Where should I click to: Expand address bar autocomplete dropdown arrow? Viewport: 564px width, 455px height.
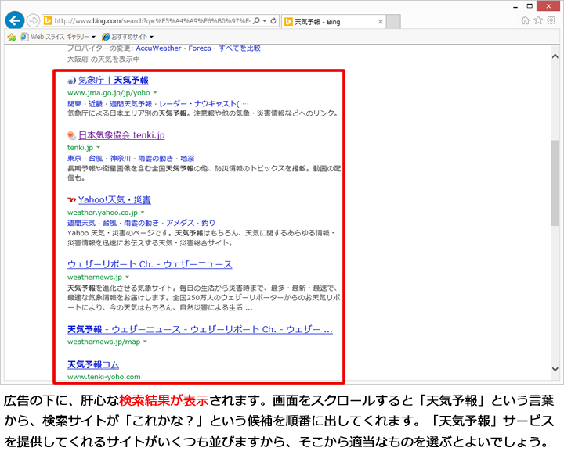[265, 21]
